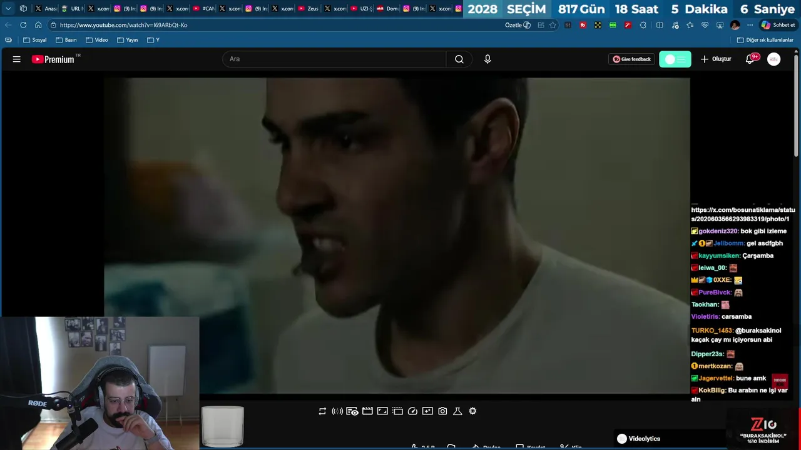Open the browser profile picture
The width and height of the screenshot is (801, 450).
coord(735,25)
